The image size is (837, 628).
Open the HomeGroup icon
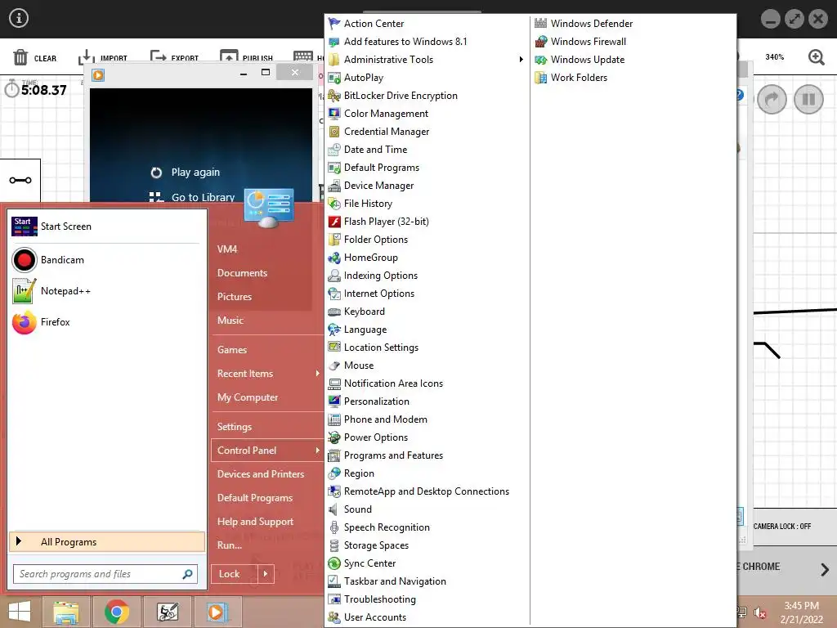[334, 258]
